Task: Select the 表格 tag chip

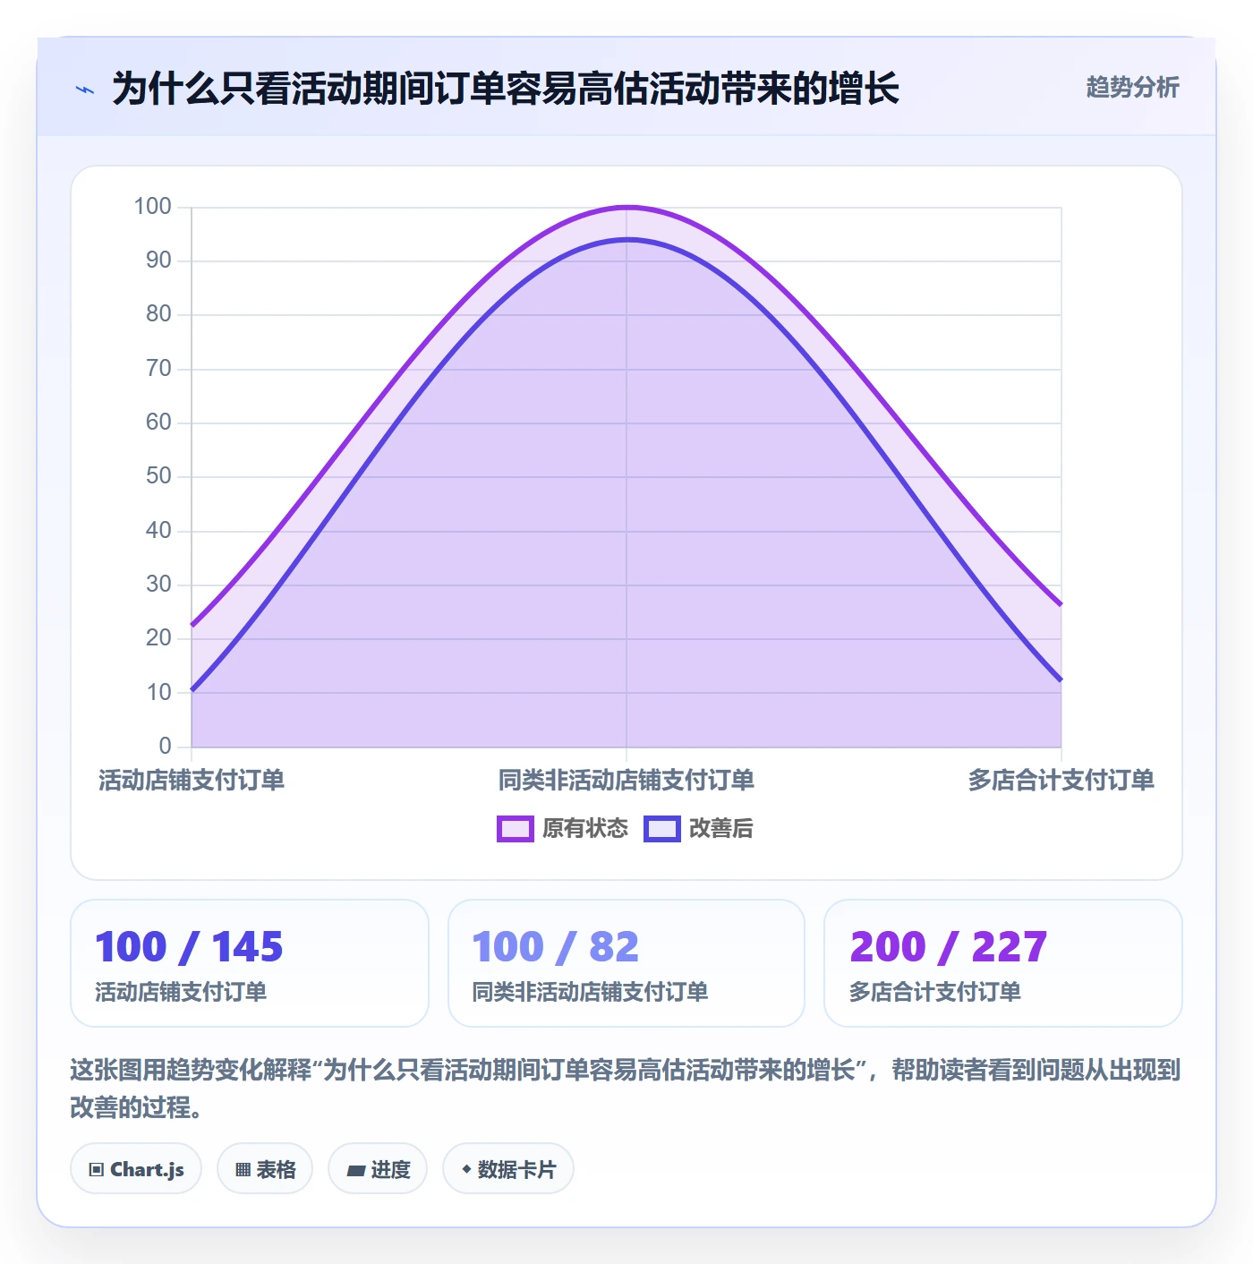Action: pos(265,1168)
